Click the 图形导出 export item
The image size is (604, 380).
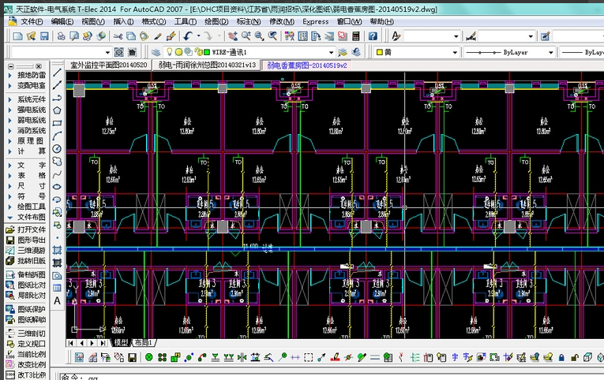pos(26,240)
